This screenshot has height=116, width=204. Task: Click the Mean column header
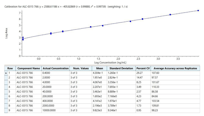click(x=99, y=68)
